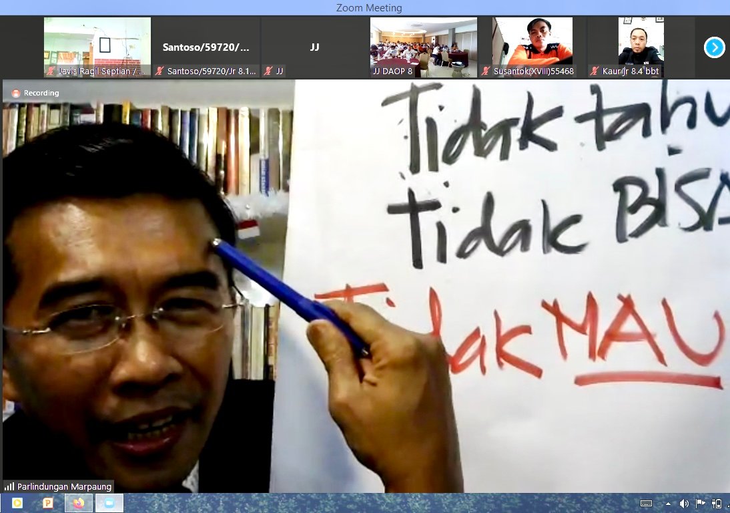Viewport: 730px width, 513px height.
Task: Expand hidden system tray icons arrow
Action: 668,504
